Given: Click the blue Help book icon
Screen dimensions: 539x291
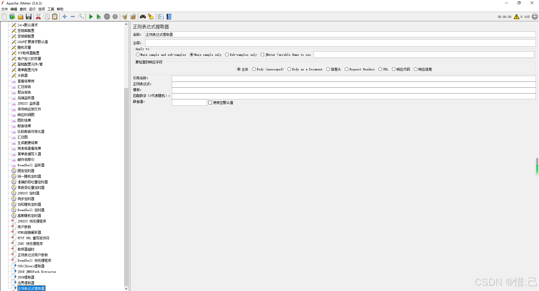Looking at the screenshot, I should [169, 17].
